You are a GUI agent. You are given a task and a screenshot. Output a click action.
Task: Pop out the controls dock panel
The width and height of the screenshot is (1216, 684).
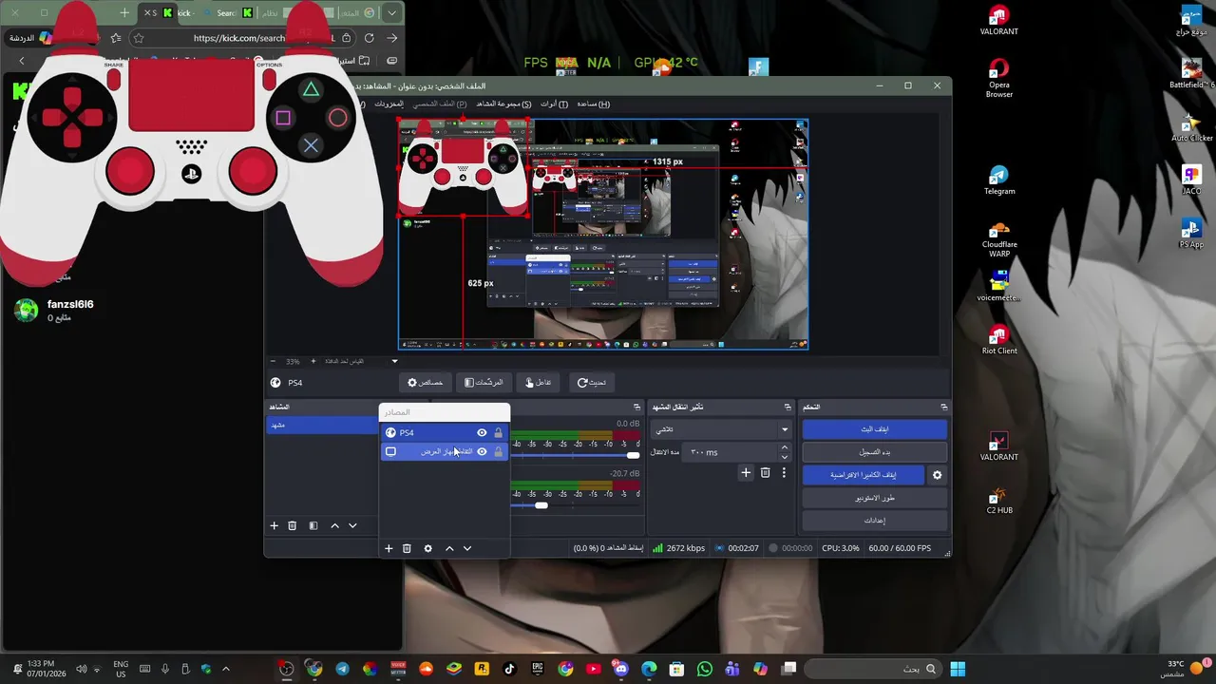point(943,407)
